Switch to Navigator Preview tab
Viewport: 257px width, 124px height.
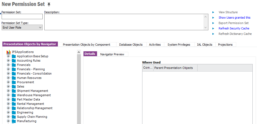[112, 54]
